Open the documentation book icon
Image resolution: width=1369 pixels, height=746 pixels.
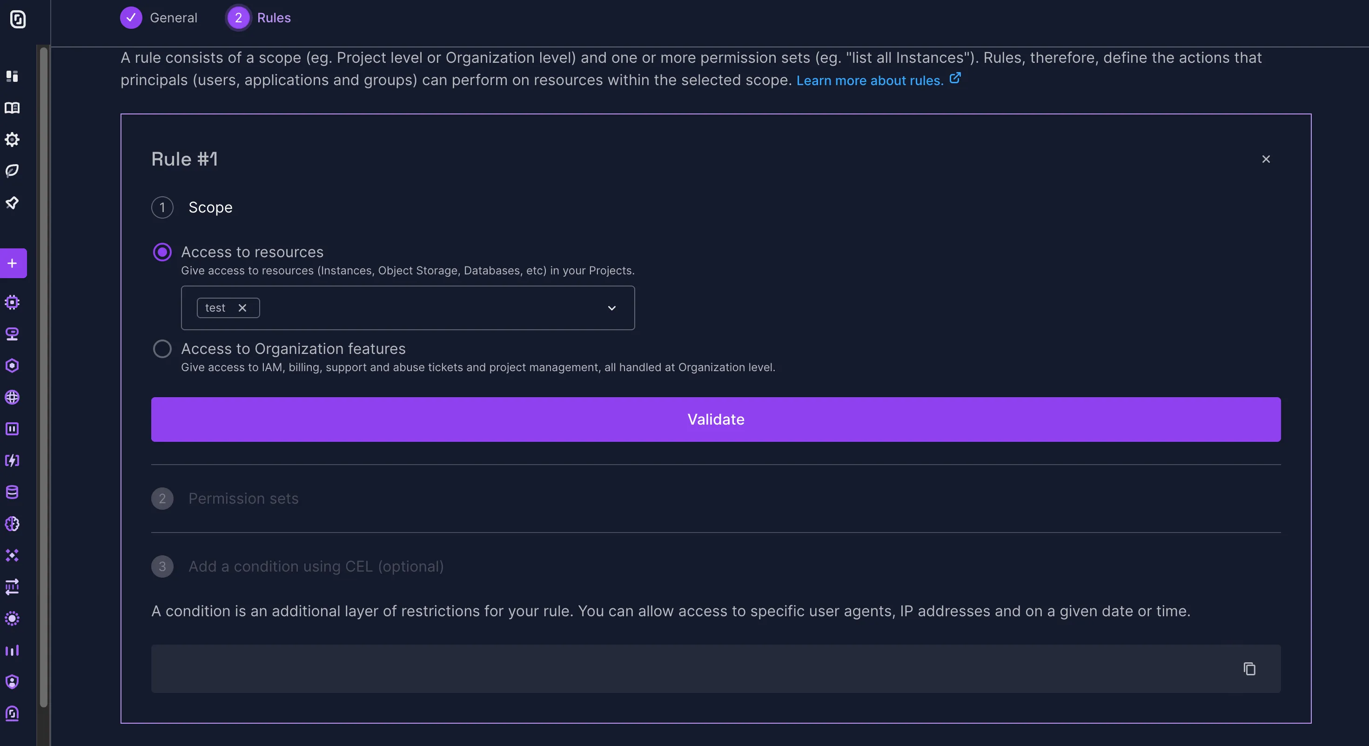pyautogui.click(x=12, y=108)
